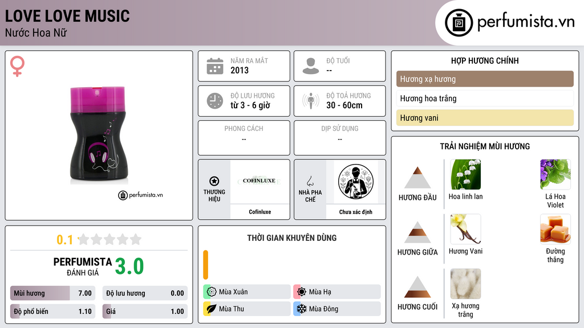Click the Mùi hương 7.00 score bar
This screenshot has height=328, width=584.
point(52,293)
